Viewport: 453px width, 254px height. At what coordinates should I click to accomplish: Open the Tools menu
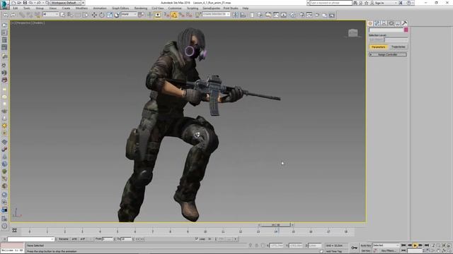click(x=27, y=8)
